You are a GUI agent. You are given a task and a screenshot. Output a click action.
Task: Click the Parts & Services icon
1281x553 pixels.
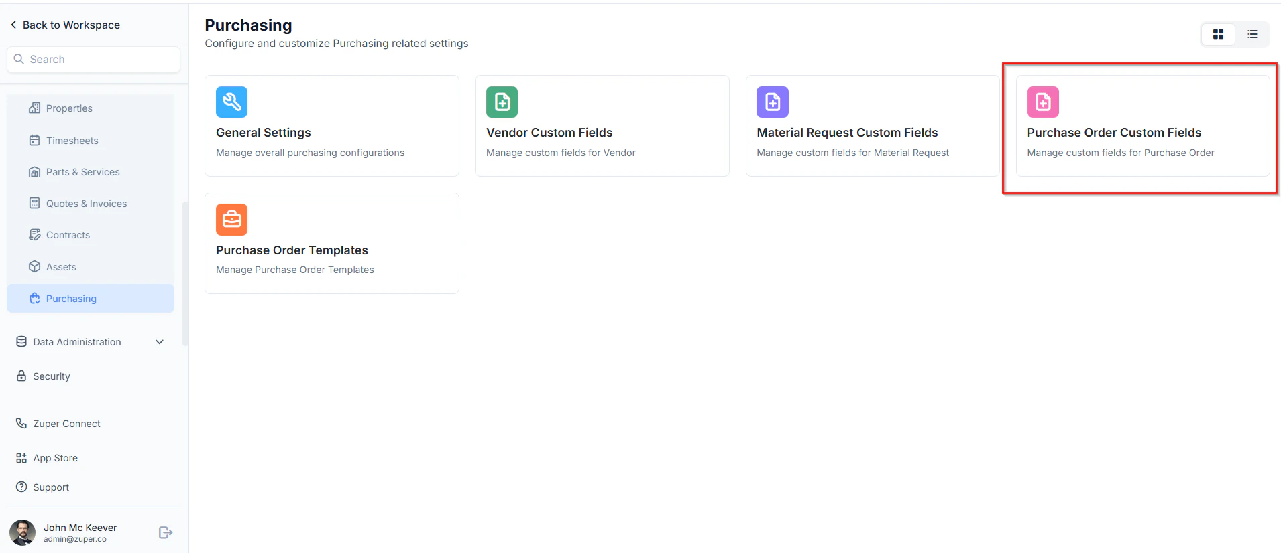(x=34, y=172)
